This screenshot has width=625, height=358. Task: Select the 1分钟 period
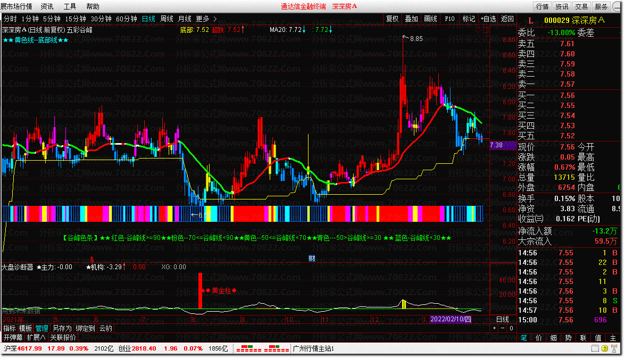coord(30,19)
